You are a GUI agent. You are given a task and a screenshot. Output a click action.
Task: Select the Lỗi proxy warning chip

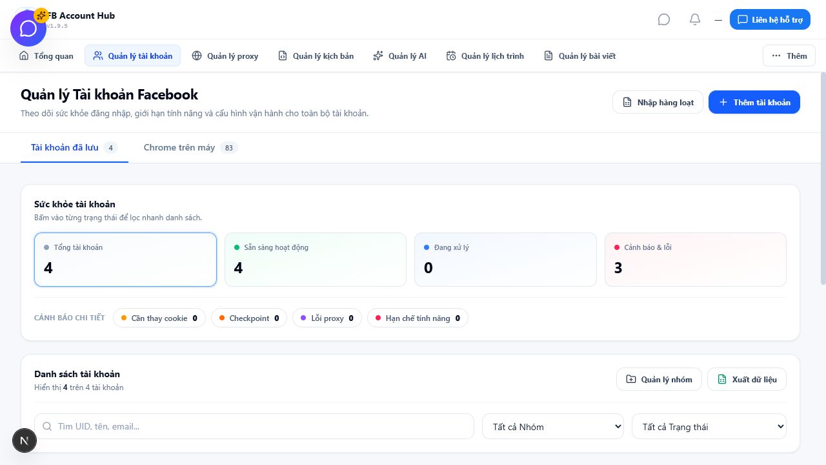327,318
